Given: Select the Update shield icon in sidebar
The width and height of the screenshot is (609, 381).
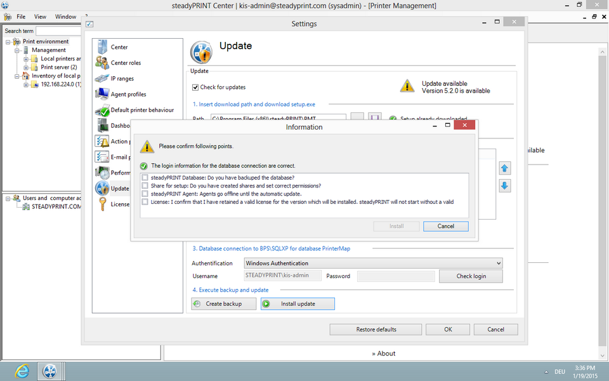Looking at the screenshot, I should pyautogui.click(x=102, y=188).
